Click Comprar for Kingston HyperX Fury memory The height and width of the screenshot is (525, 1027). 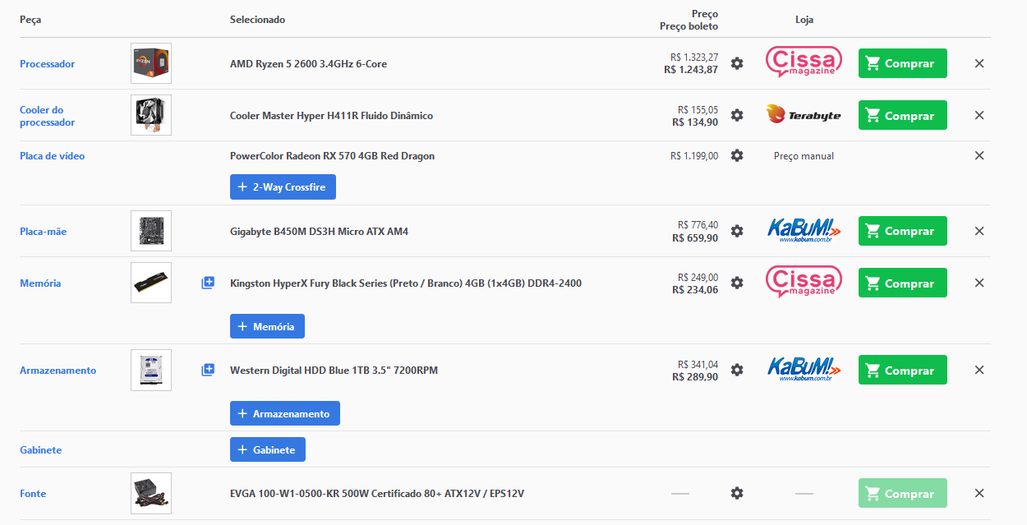(902, 283)
